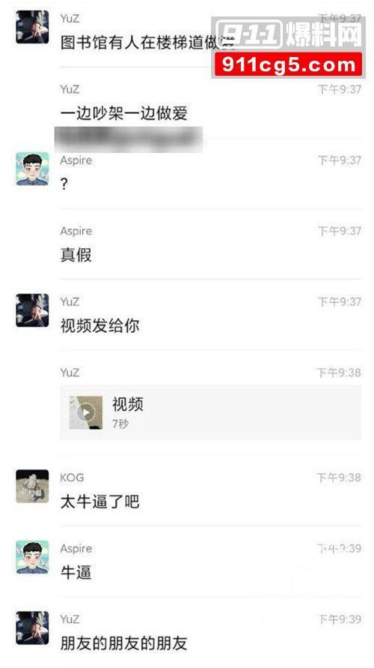Tap YuZ's avatar on the first message

[x=32, y=27]
